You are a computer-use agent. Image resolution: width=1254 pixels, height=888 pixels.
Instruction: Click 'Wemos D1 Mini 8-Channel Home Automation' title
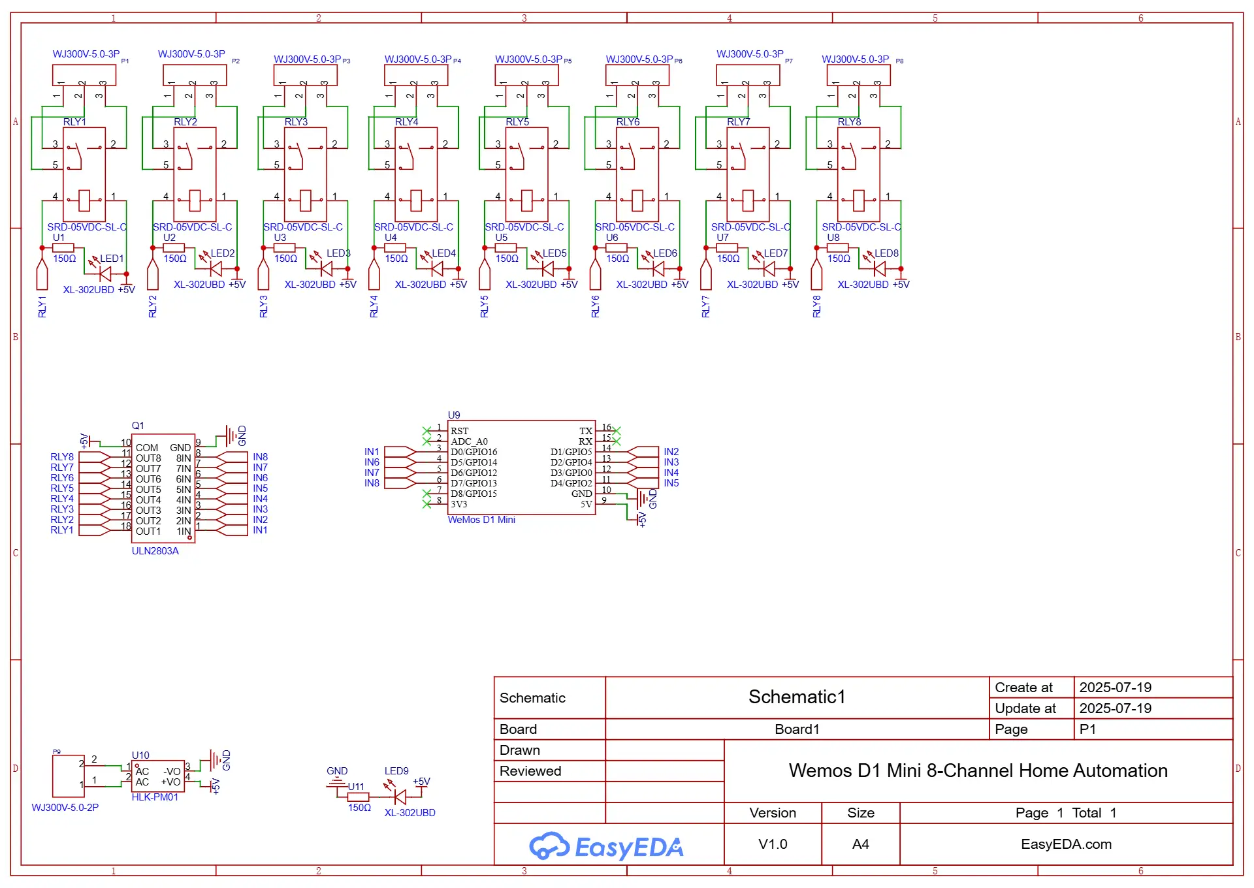978,770
